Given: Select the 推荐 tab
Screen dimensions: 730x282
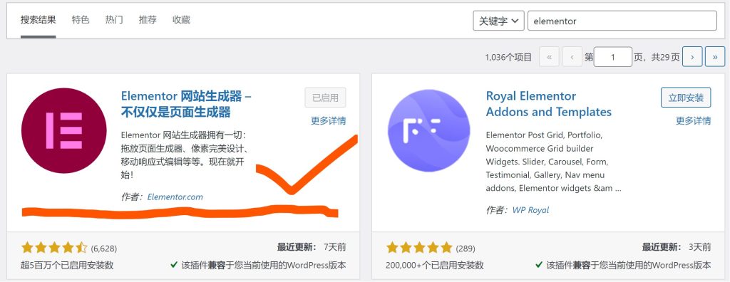Looking at the screenshot, I should click(148, 20).
